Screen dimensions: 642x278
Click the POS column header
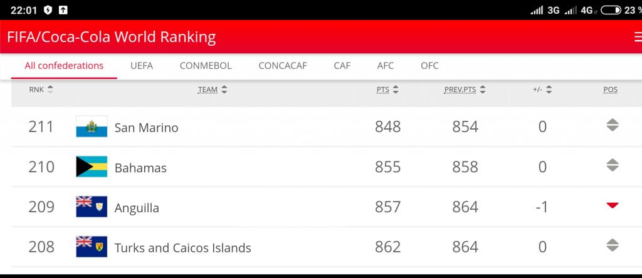coord(611,90)
